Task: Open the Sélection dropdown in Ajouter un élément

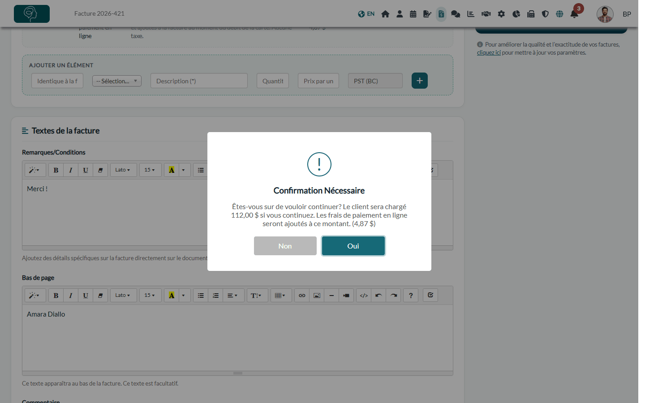Action: click(117, 81)
